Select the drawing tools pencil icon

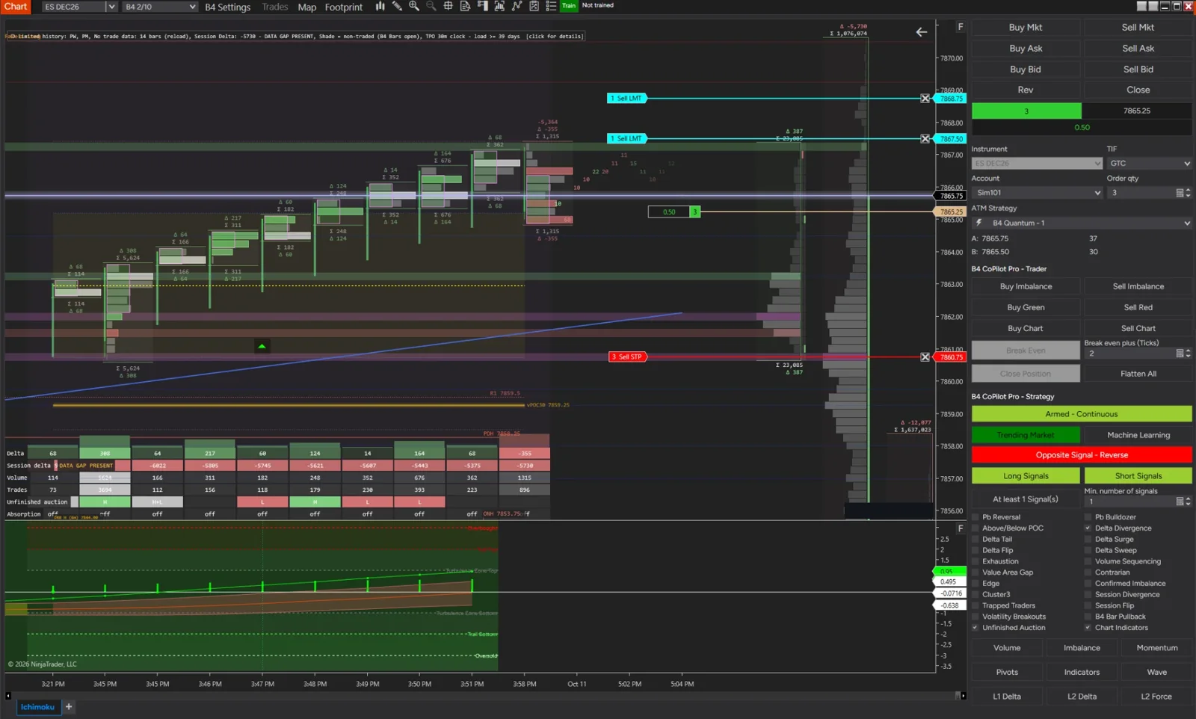[397, 6]
